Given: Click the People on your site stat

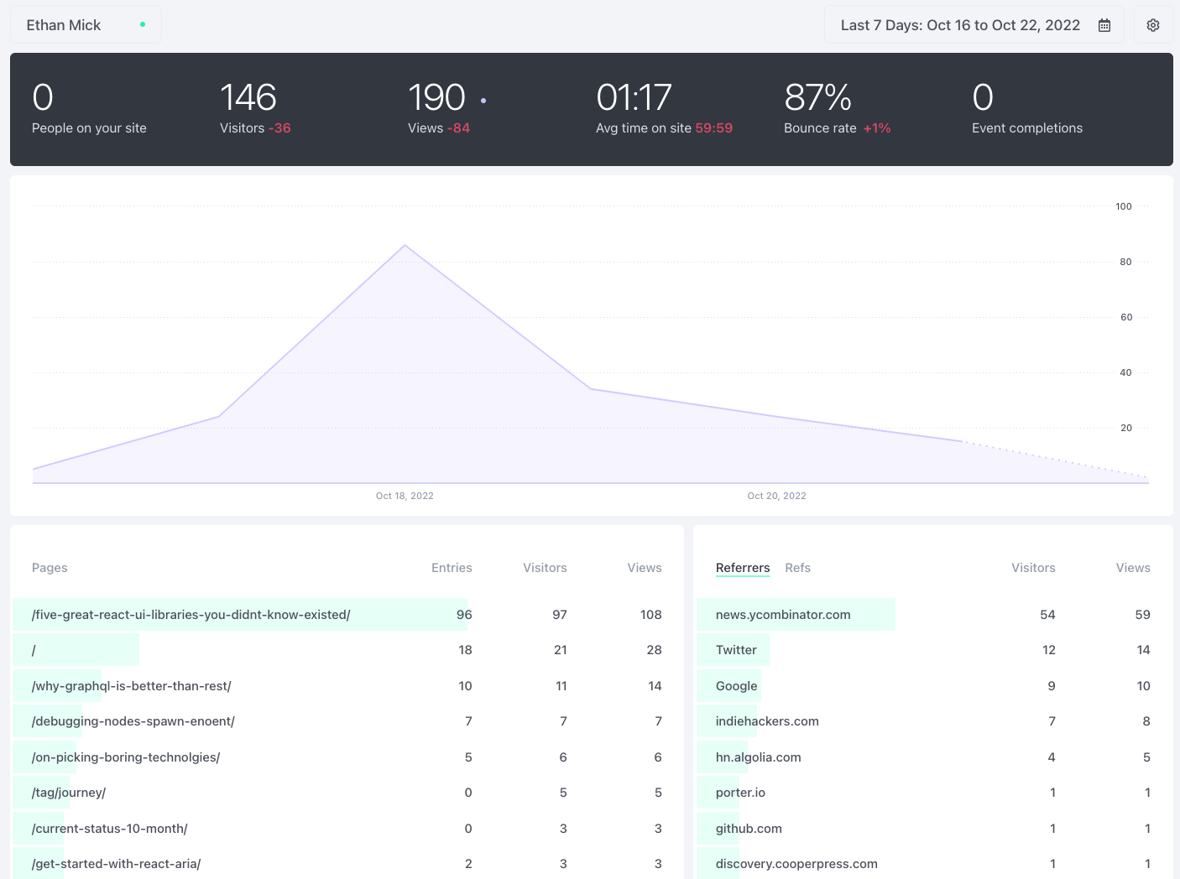Looking at the screenshot, I should 89,109.
